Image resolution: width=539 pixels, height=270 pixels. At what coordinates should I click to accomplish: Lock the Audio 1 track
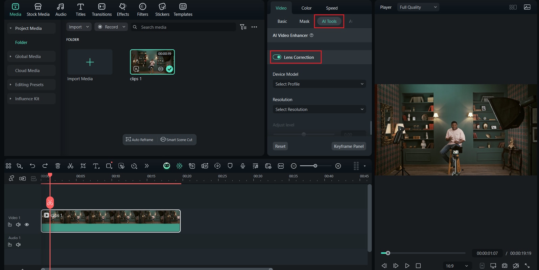pyautogui.click(x=10, y=245)
